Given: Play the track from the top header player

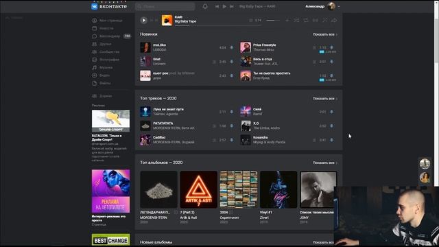Looking at the screenshot, I should [224, 6].
